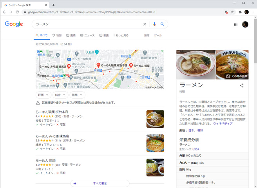Screen dimensions: 257x188
Task: Switch to the ニュース news tab
Action: pyautogui.click(x=87, y=35)
